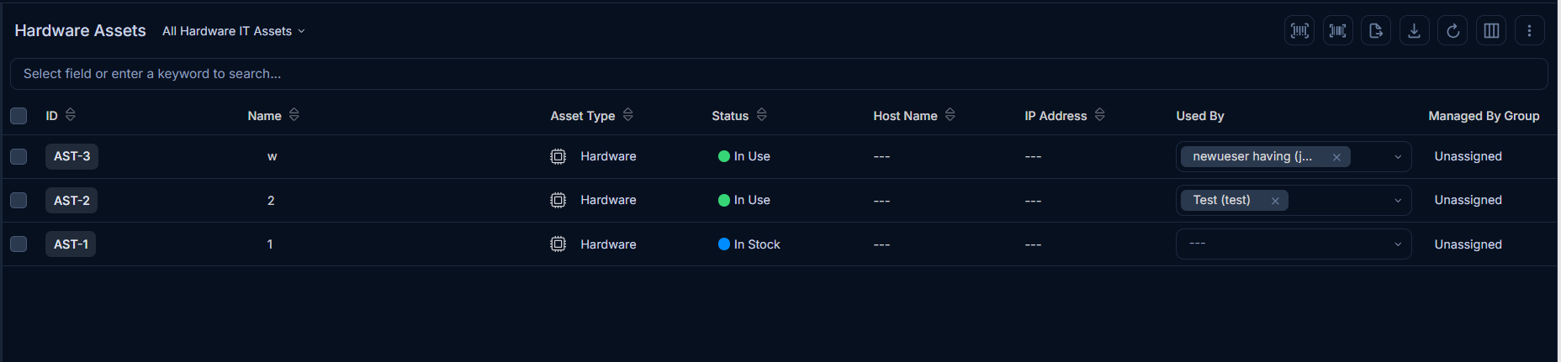Click the hardware chip icon in AST-1 row
This screenshot has width=1561, height=362.
(558, 244)
